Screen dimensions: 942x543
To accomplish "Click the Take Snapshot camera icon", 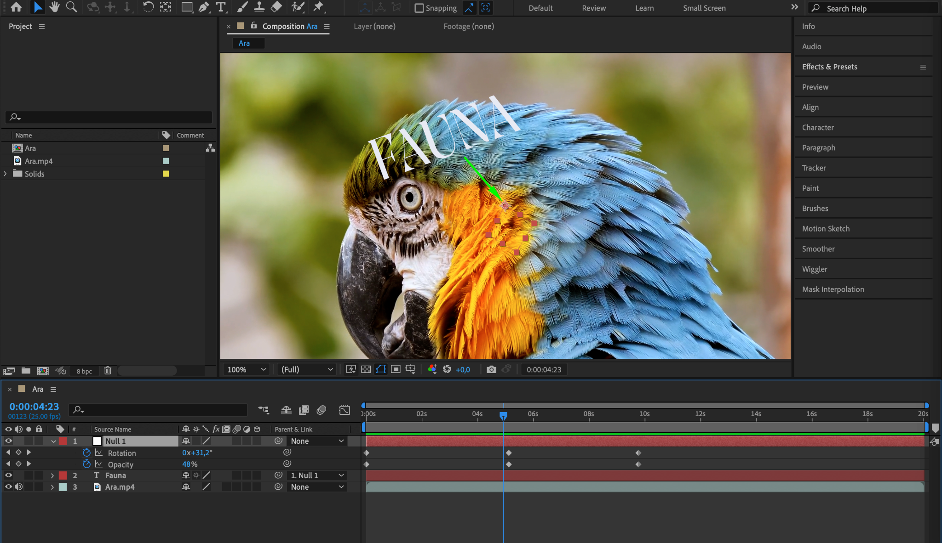I will tap(491, 369).
